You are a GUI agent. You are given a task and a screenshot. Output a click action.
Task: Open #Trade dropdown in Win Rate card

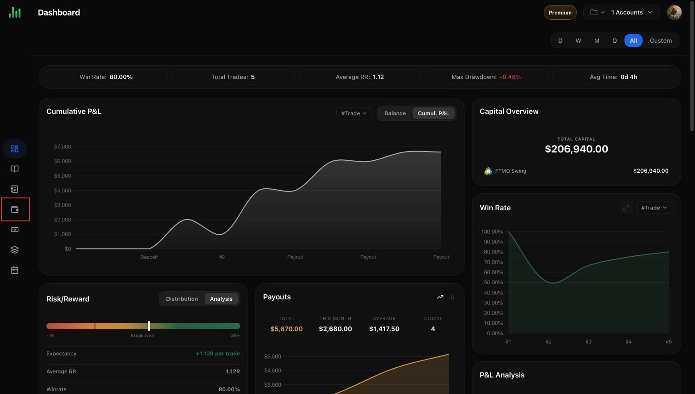coord(655,208)
